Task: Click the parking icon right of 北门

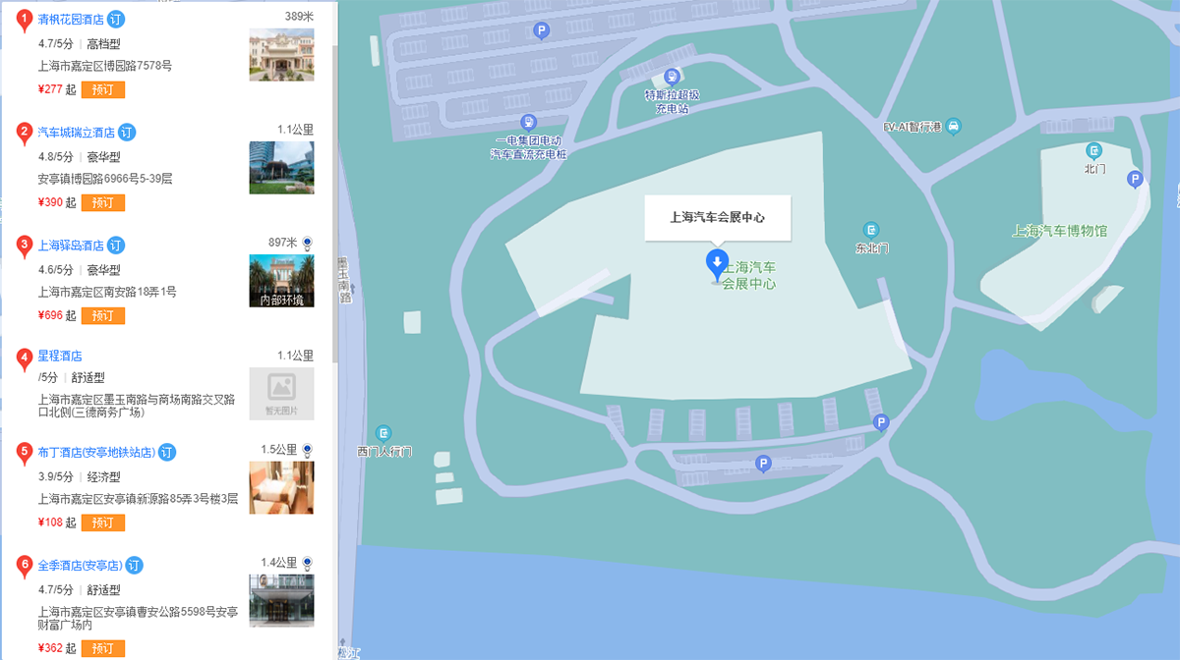Action: [x=1135, y=179]
